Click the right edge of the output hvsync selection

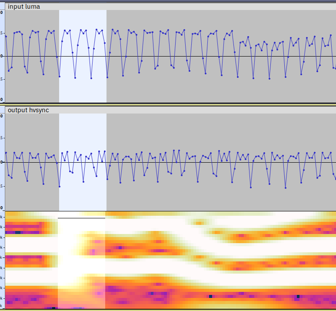(x=106, y=162)
